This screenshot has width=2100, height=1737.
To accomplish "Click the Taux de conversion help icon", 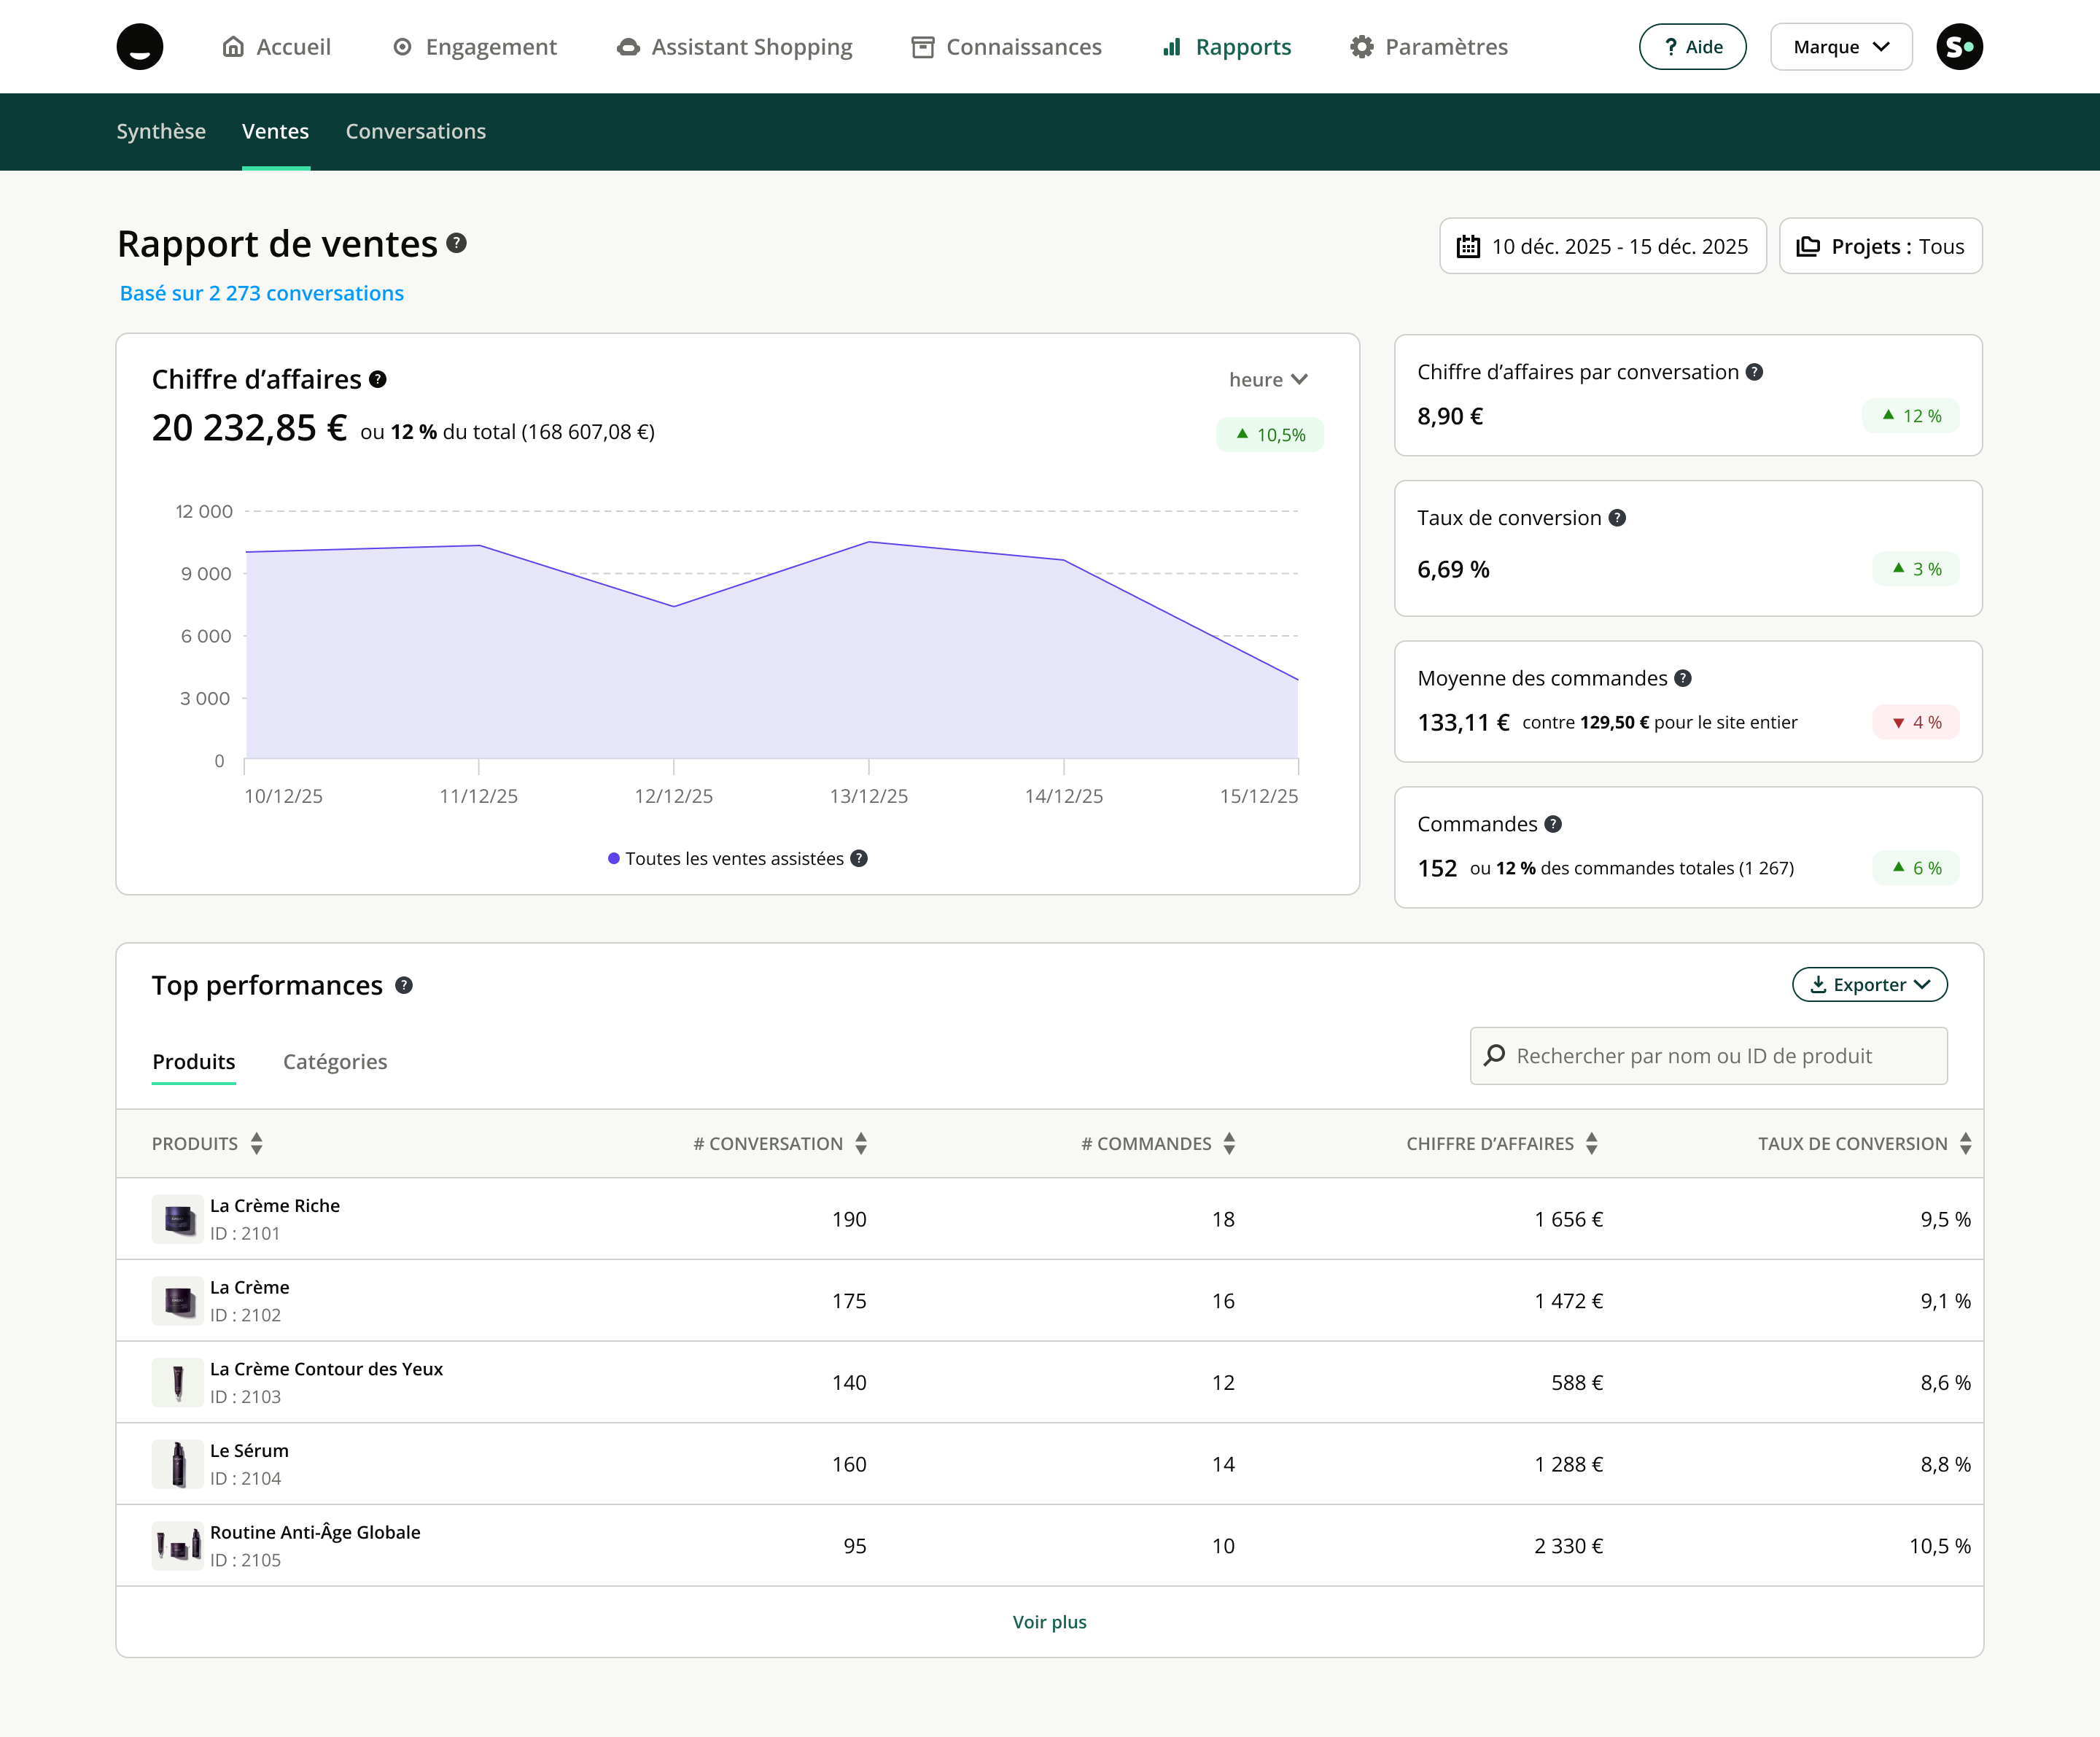I will (x=1617, y=518).
